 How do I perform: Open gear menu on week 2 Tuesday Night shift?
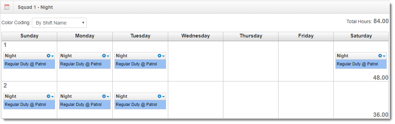(161, 96)
